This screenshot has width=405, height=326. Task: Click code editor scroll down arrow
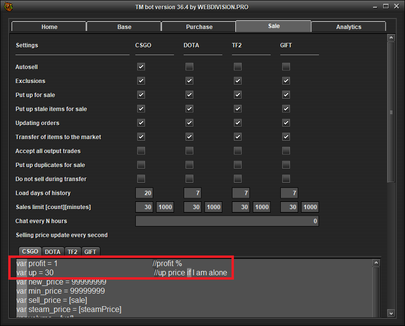tap(376, 312)
